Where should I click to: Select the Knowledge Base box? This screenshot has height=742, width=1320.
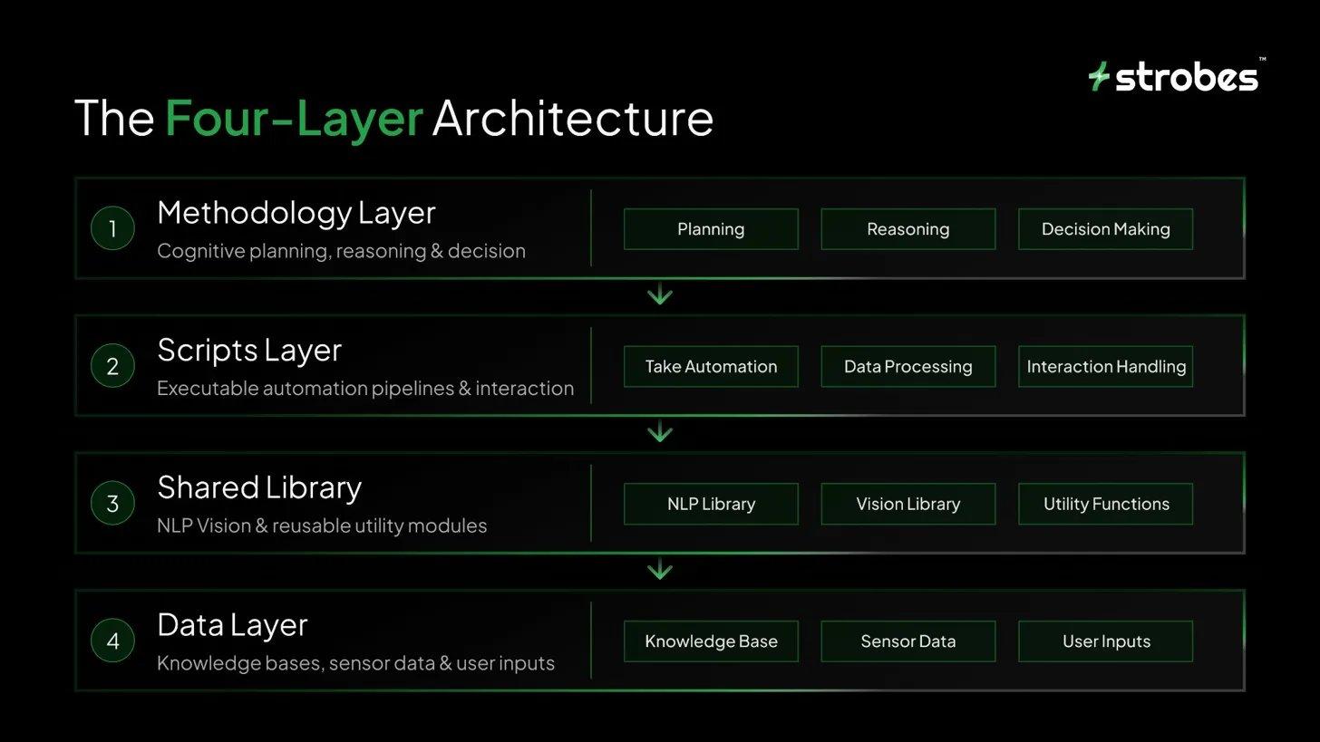pyautogui.click(x=711, y=641)
